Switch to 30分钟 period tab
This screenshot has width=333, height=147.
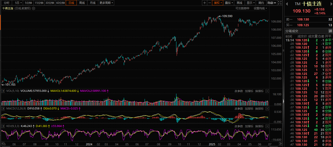click(50, 3)
